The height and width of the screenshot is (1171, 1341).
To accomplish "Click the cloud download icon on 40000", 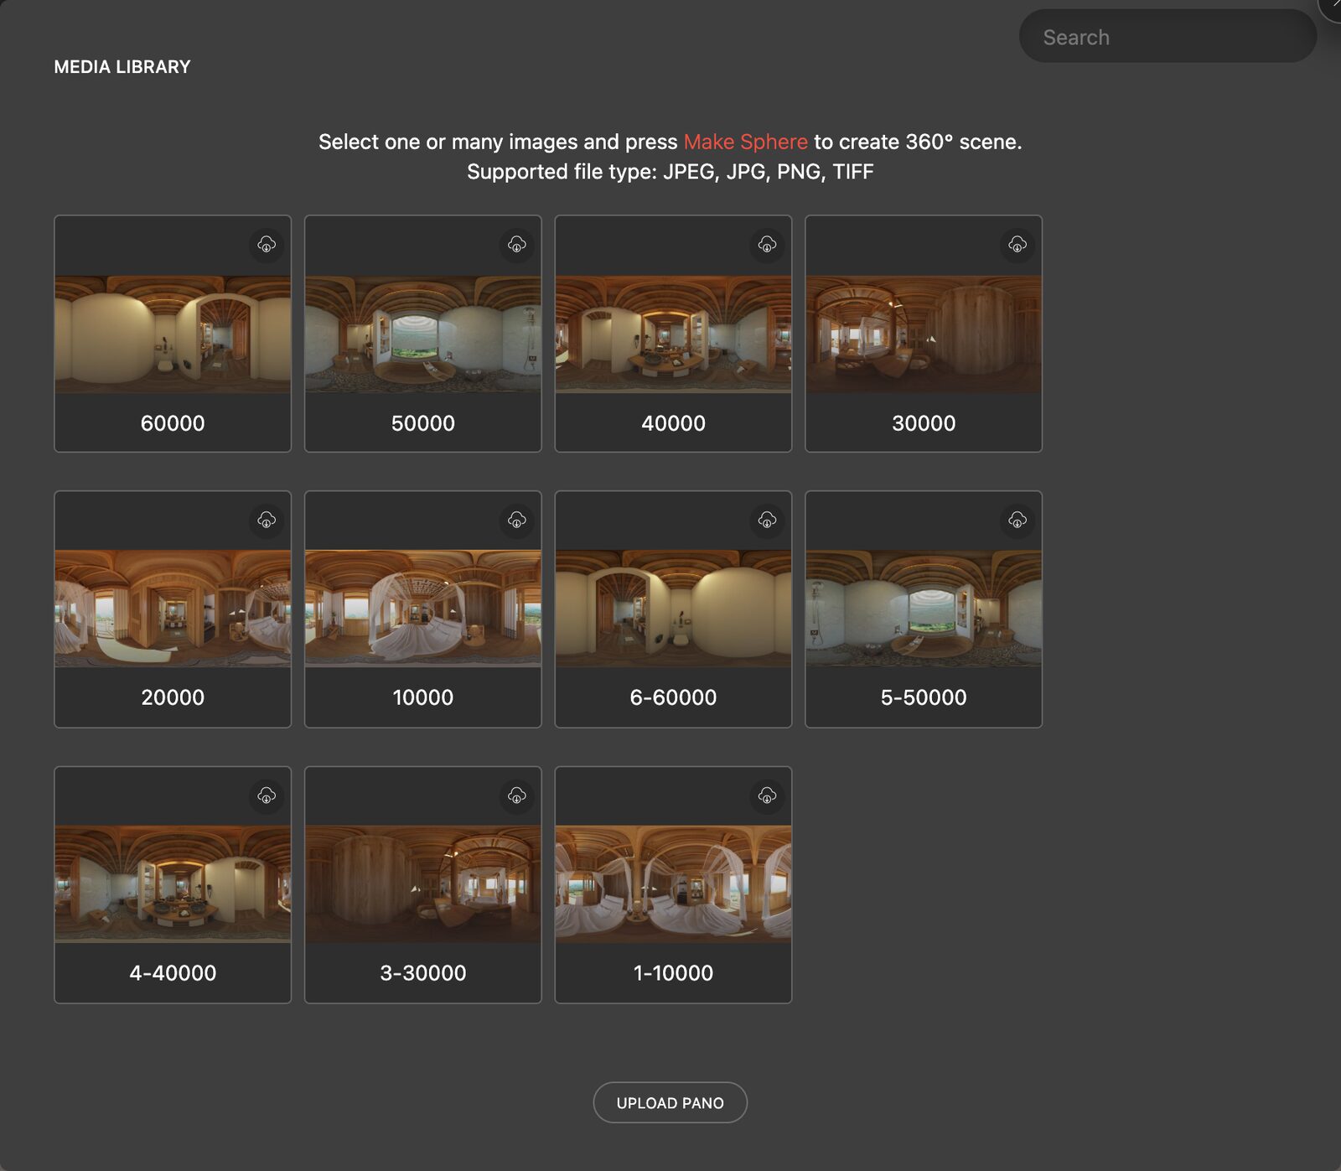I will click(x=767, y=245).
